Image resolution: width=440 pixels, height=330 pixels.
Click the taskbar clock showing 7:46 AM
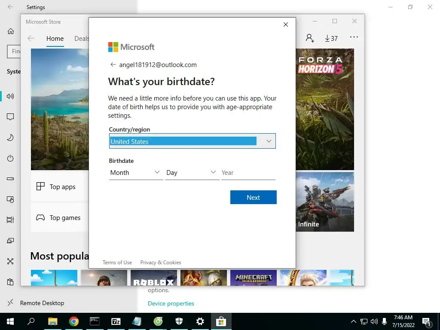pyautogui.click(x=403, y=321)
